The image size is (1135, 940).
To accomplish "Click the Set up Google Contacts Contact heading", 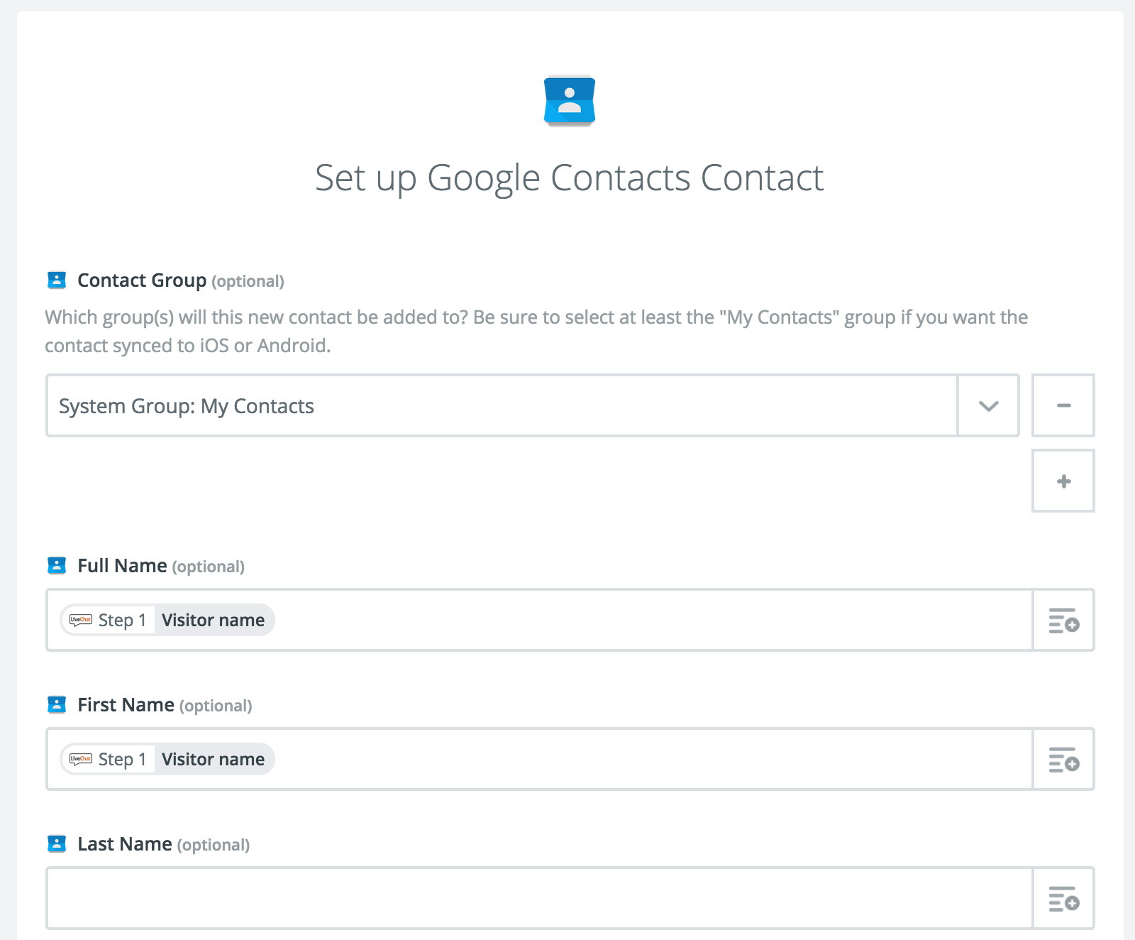I will click(569, 178).
